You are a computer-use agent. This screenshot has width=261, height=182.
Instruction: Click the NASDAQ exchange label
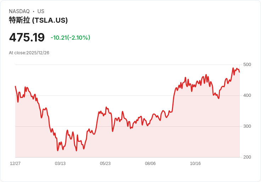click(19, 11)
